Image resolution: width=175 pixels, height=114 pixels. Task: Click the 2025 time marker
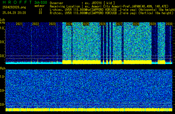coord(86,24)
